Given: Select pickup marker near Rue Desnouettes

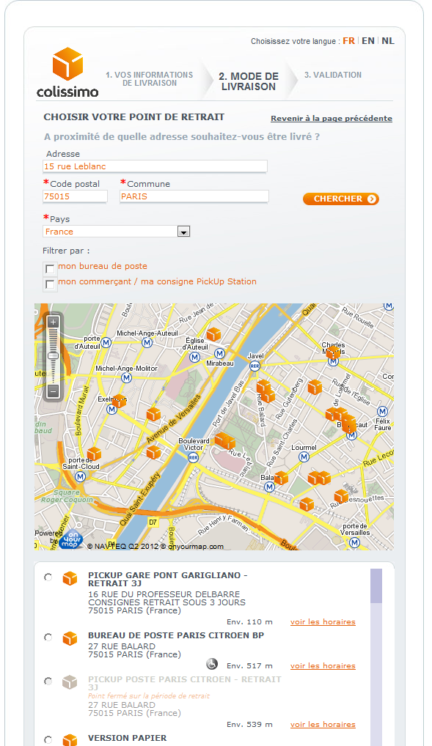Looking at the screenshot, I should 341,497.
